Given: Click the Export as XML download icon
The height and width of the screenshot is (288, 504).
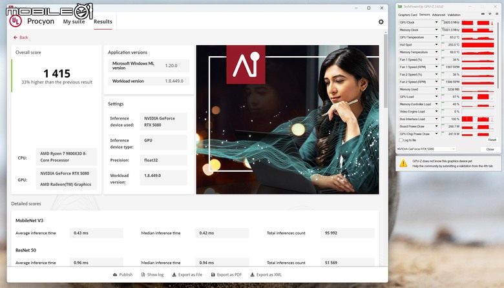Looking at the screenshot, I should [x=252, y=275].
